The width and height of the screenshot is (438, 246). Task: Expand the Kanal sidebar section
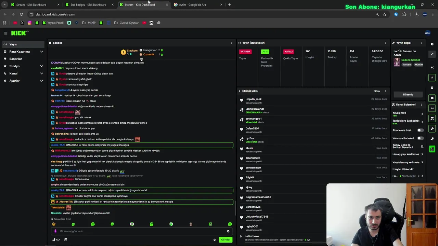click(23, 73)
